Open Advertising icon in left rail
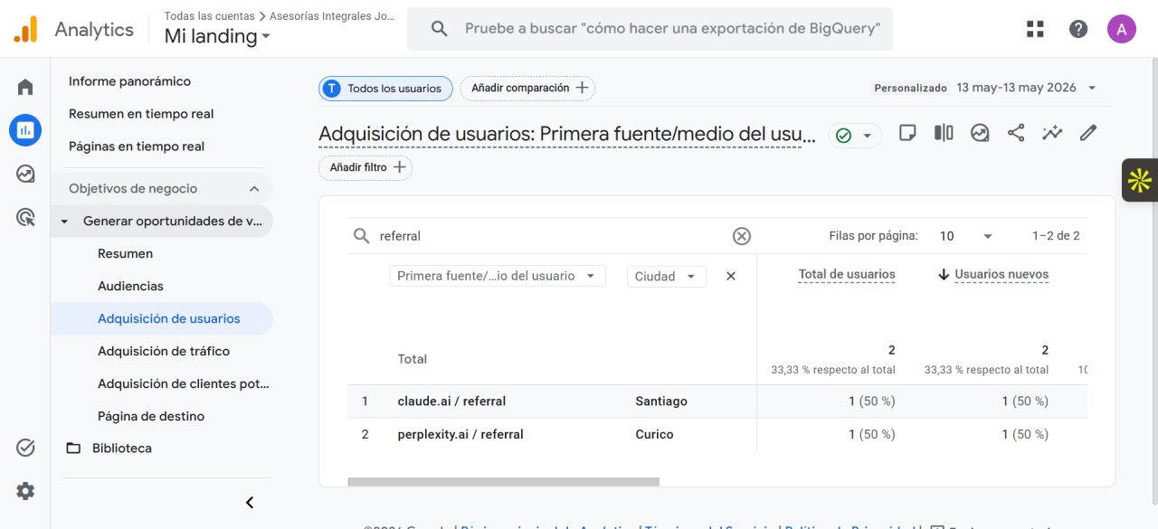 (25, 217)
